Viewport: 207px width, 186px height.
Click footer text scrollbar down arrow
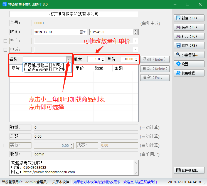click(135, 173)
